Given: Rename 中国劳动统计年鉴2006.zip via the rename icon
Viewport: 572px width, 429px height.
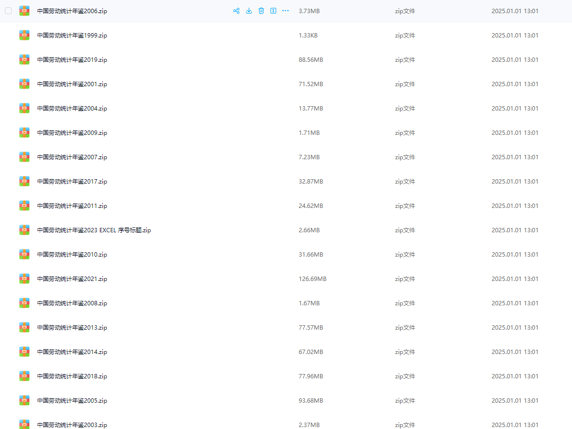Looking at the screenshot, I should pyautogui.click(x=273, y=11).
